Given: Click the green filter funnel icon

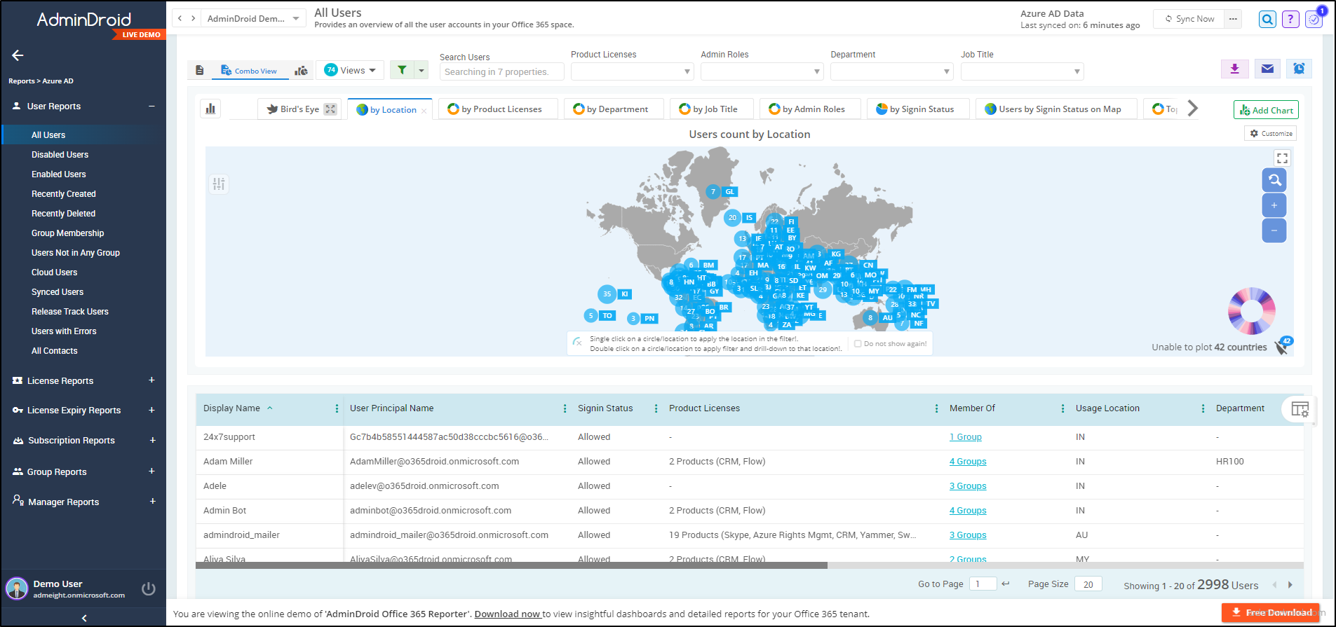Looking at the screenshot, I should tap(402, 70).
